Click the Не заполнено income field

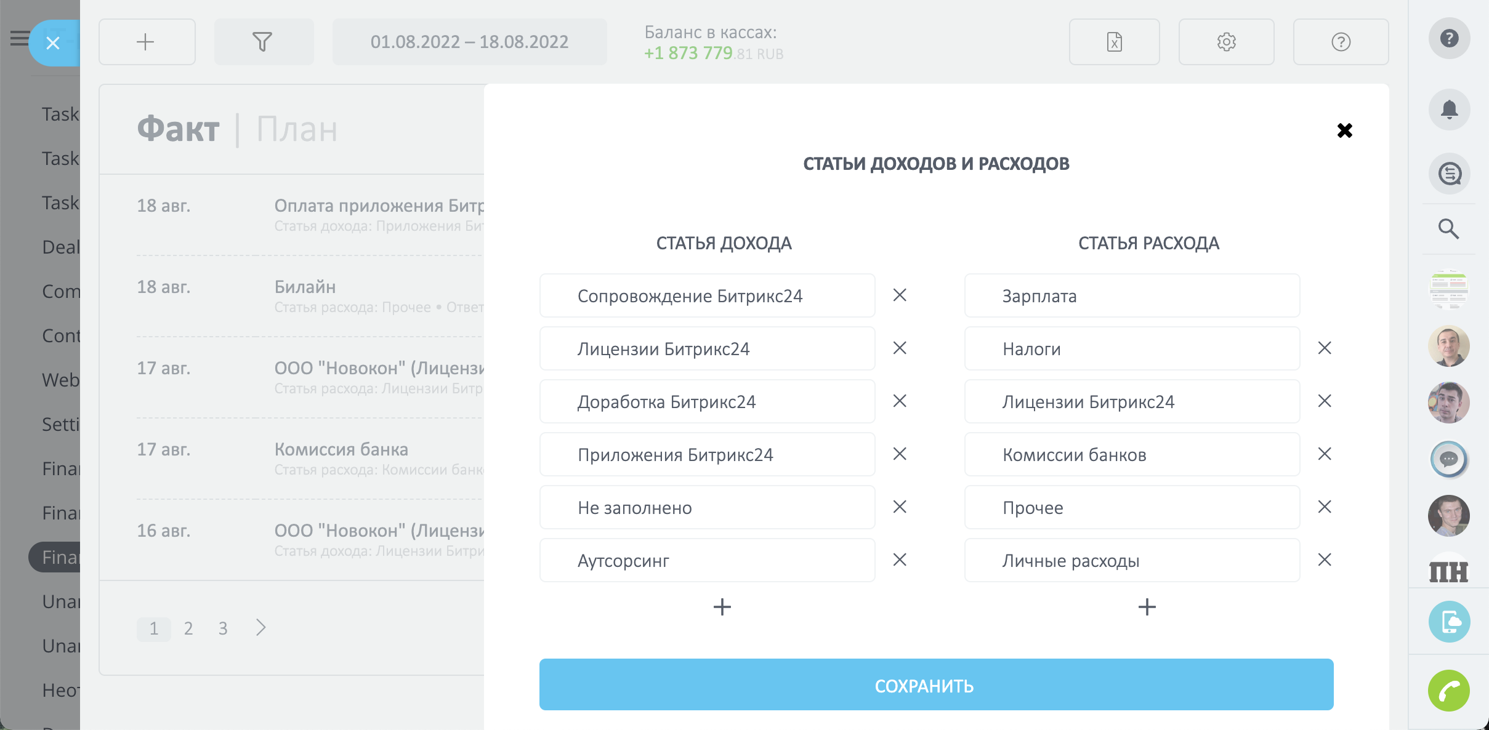point(707,508)
